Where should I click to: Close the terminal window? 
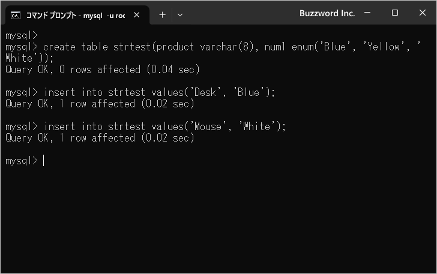[423, 13]
